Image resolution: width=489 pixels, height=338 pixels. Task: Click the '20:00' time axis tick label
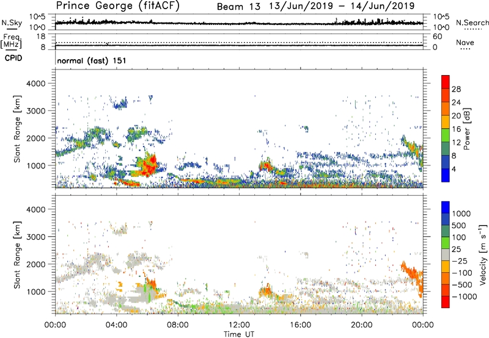point(362,325)
